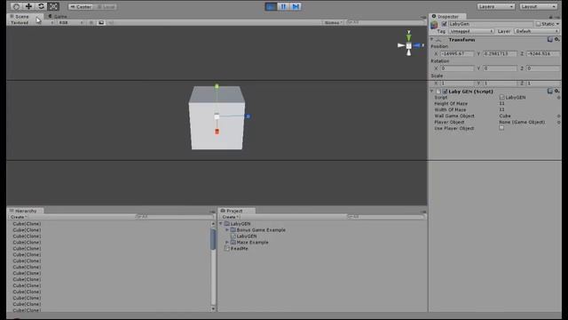Toggle the LabyGen active checkbox

[444, 24]
